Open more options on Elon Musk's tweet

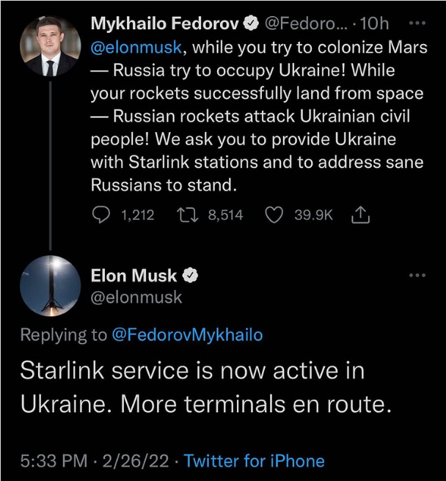pos(416,276)
